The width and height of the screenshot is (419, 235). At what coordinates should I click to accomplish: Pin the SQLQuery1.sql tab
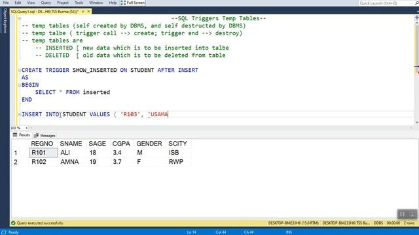(x=83, y=12)
